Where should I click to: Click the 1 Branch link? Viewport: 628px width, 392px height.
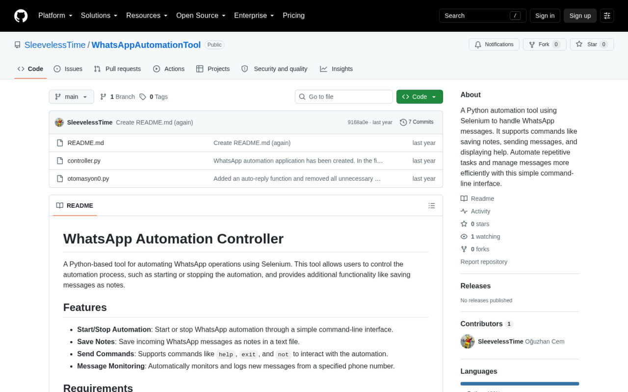tap(117, 97)
